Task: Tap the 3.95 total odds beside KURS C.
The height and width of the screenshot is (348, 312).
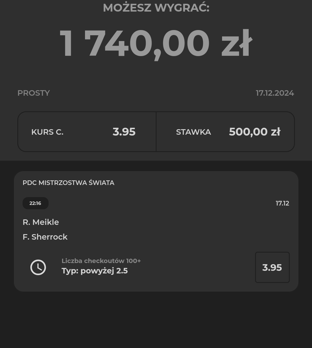Action: pyautogui.click(x=124, y=132)
